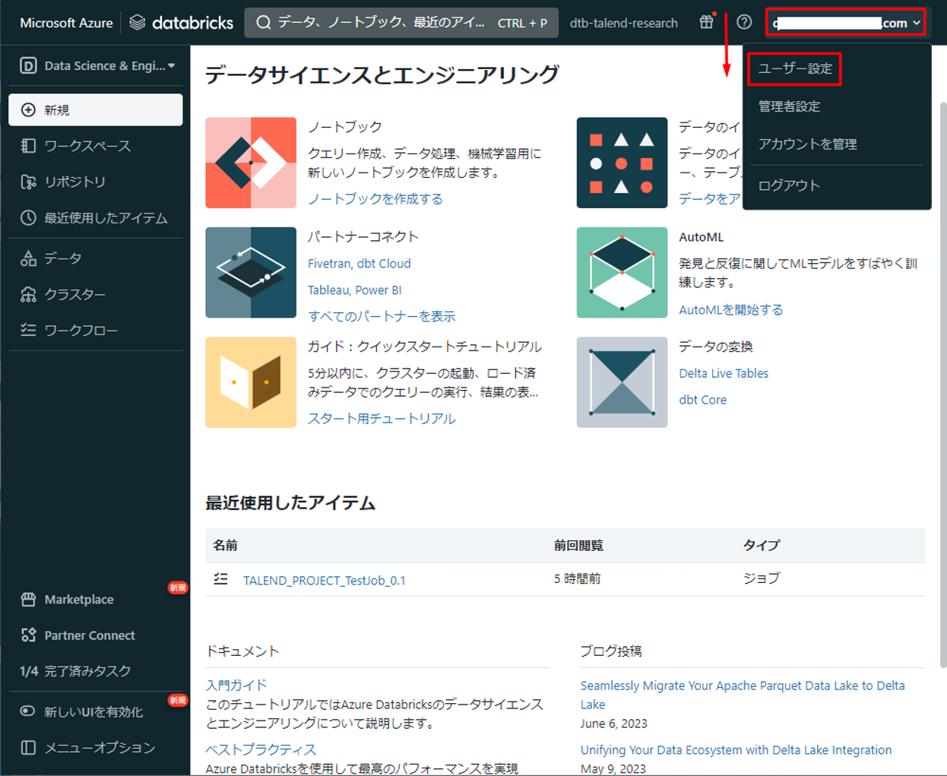The height and width of the screenshot is (776, 947).
Task: Click the ワークスペース sidebar icon
Action: tap(28, 145)
